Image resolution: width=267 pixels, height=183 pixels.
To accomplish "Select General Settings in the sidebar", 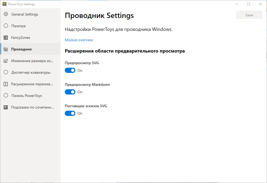I will click(x=25, y=14).
